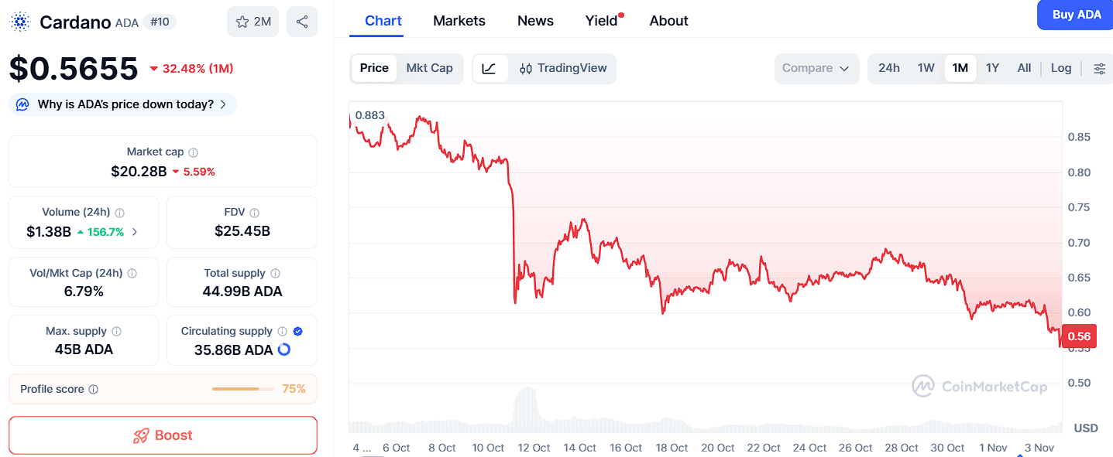
Task: Switch to TradingView chart mode
Action: (563, 68)
